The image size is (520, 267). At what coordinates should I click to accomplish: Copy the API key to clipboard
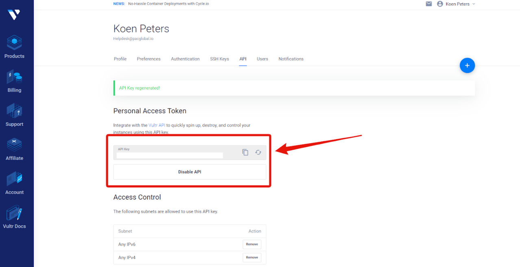pos(245,152)
